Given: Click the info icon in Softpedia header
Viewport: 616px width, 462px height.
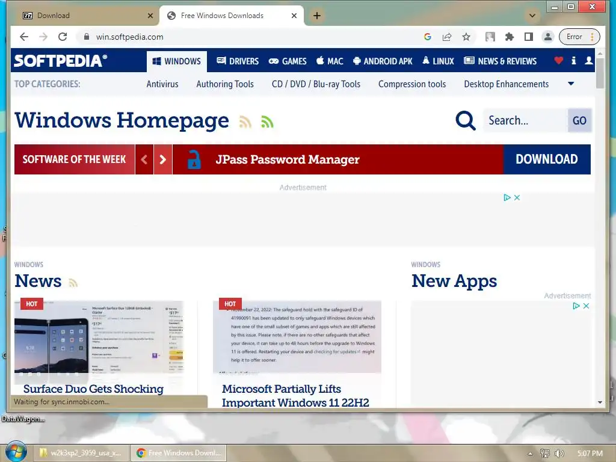Looking at the screenshot, I should pyautogui.click(x=573, y=61).
